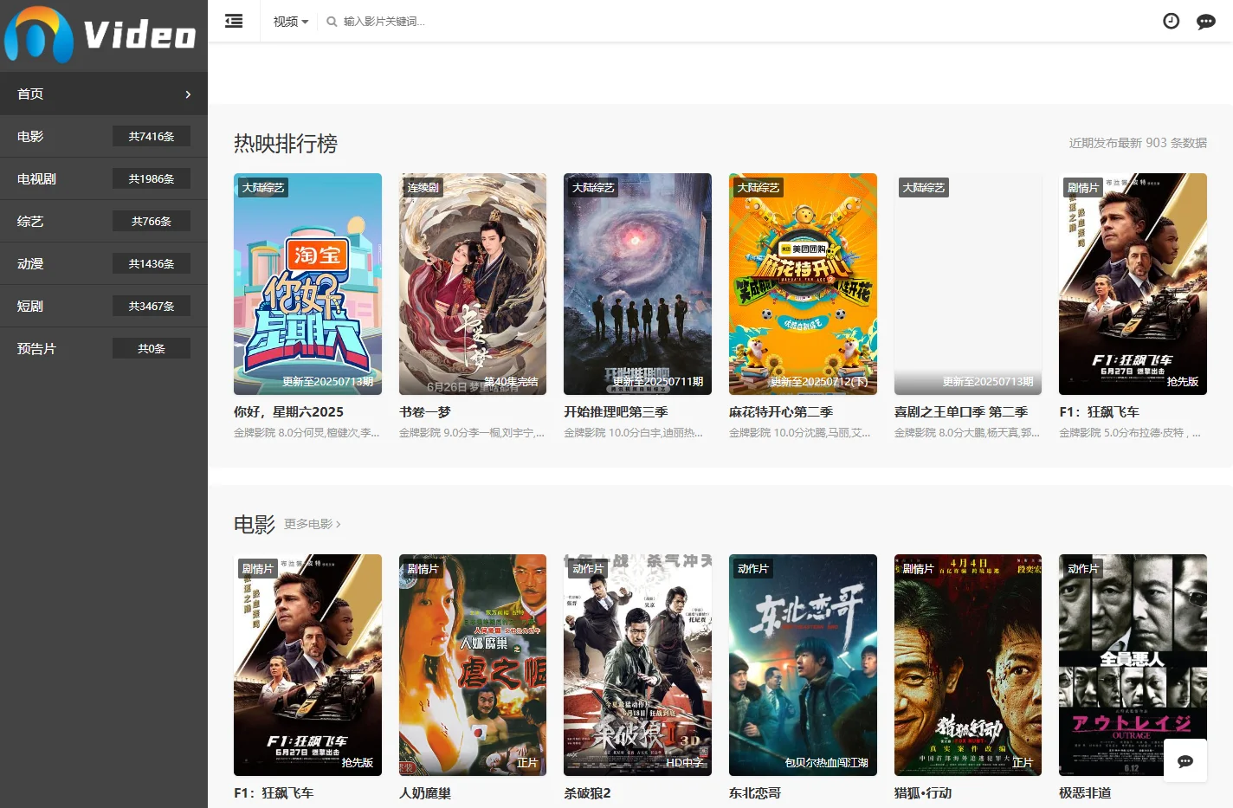Click the floating chat button at bottom right

[1185, 761]
